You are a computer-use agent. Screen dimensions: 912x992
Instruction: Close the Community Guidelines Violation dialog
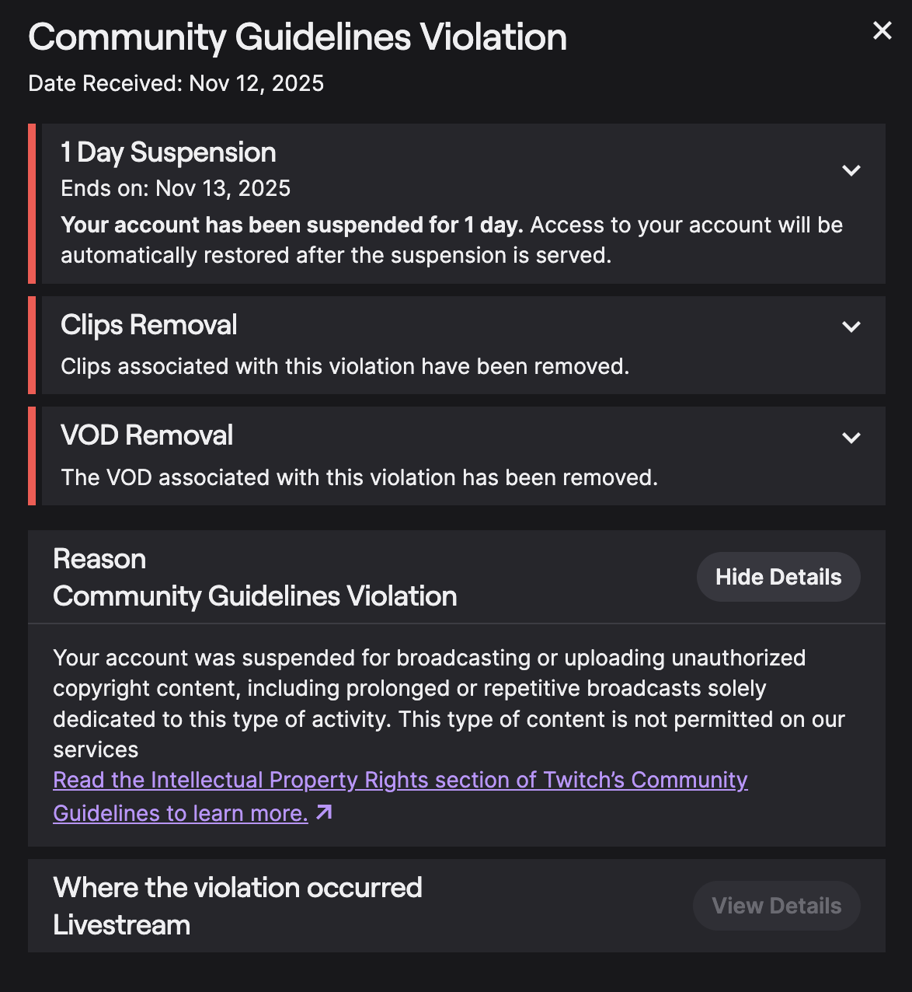click(882, 31)
